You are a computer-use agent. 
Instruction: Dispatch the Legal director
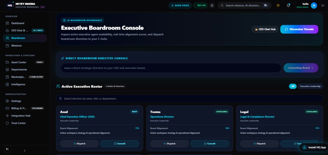(259, 144)
